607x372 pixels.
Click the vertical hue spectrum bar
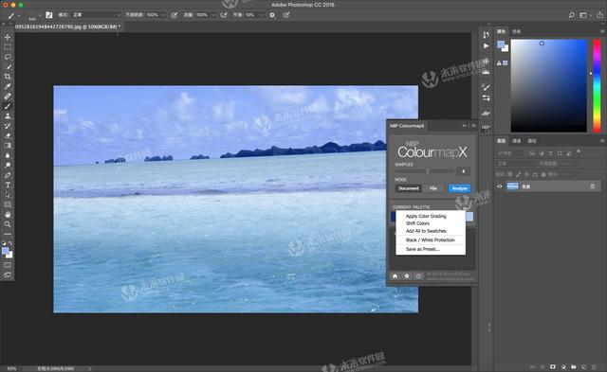pyautogui.click(x=597, y=86)
